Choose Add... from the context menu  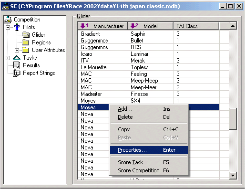click(149, 109)
